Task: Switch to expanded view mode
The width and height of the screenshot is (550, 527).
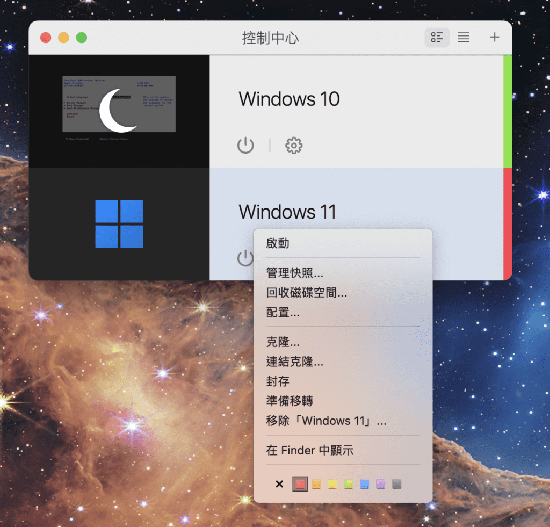Action: coord(437,38)
